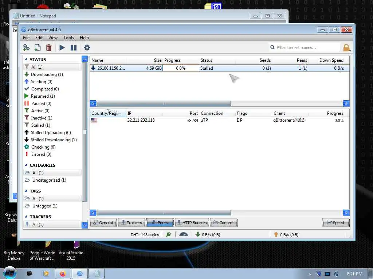Switch to the Peers tab
Screen dimensions: 373x279
tap(160, 223)
